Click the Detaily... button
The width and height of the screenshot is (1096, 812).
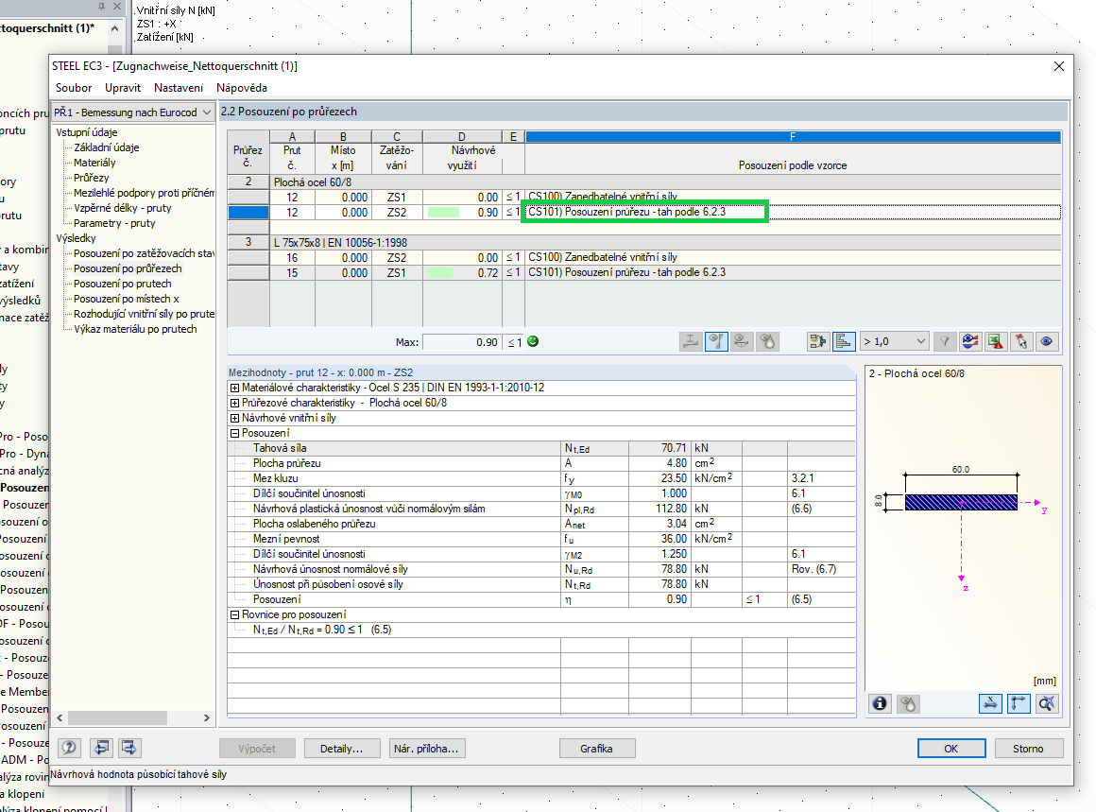tap(342, 749)
